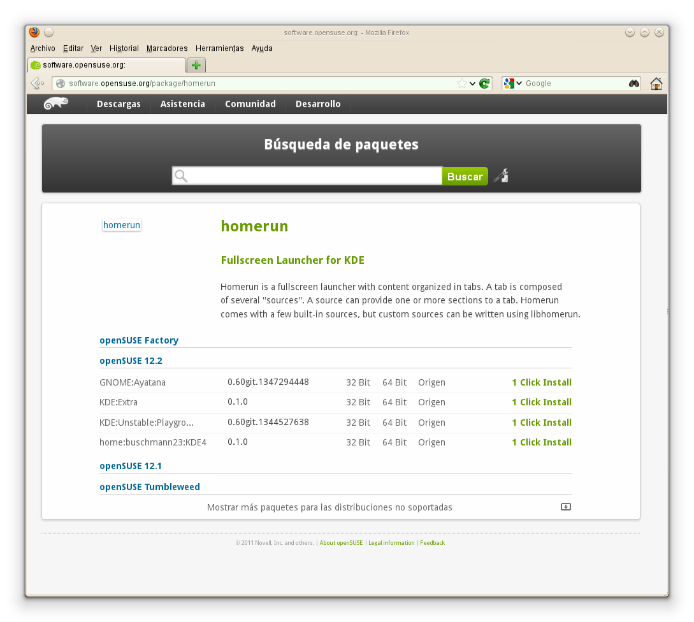The height and width of the screenshot is (622, 694).
Task: Start web search with the binoculars icon
Action: pos(634,83)
